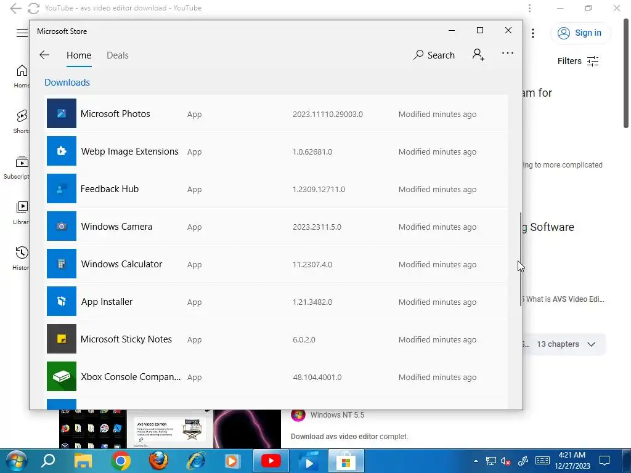Click the YouTube page scrollbar thumb
The height and width of the screenshot is (473, 631).
point(626,73)
